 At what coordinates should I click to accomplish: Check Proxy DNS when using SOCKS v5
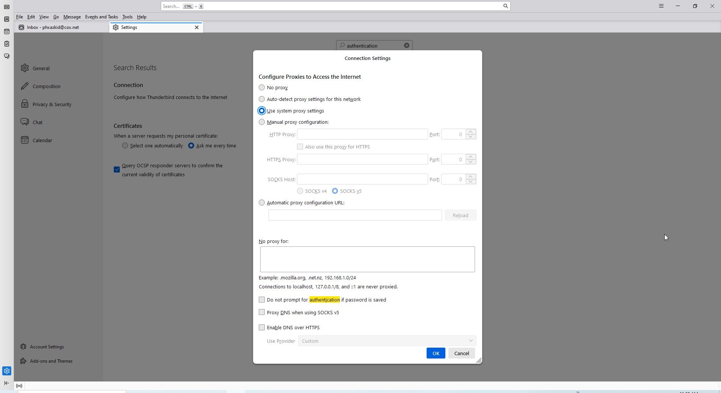coord(262,312)
